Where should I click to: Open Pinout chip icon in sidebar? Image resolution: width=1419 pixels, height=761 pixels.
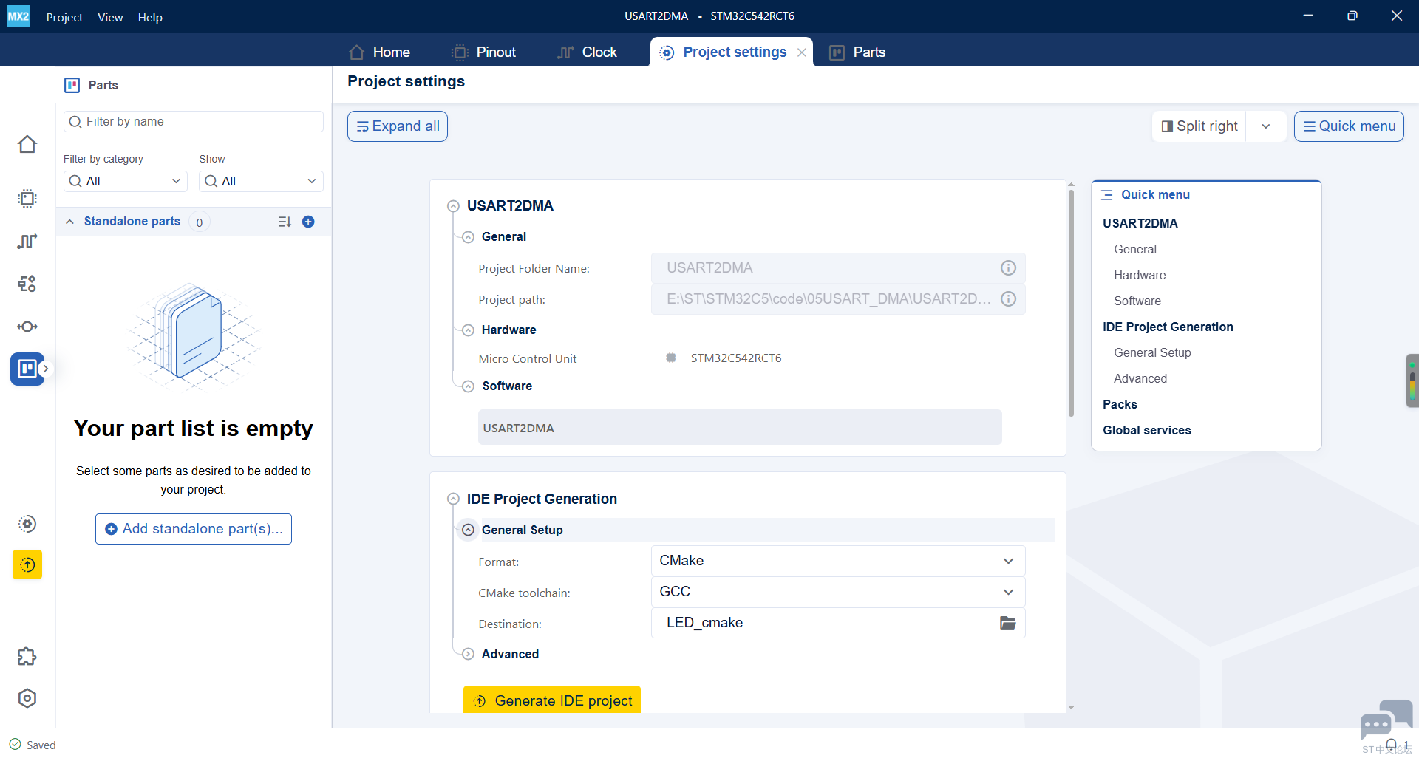pyautogui.click(x=27, y=198)
